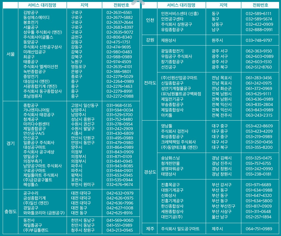Click 공구수리 dealer name

tap(31, 193)
